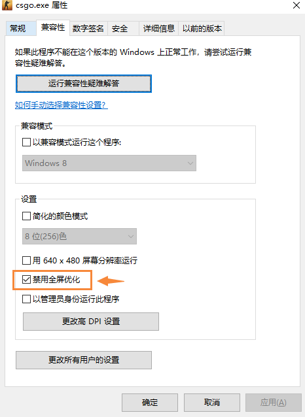Enable 以兼容模式运行这个程序 checkbox
The height and width of the screenshot is (417, 305).
click(26, 142)
